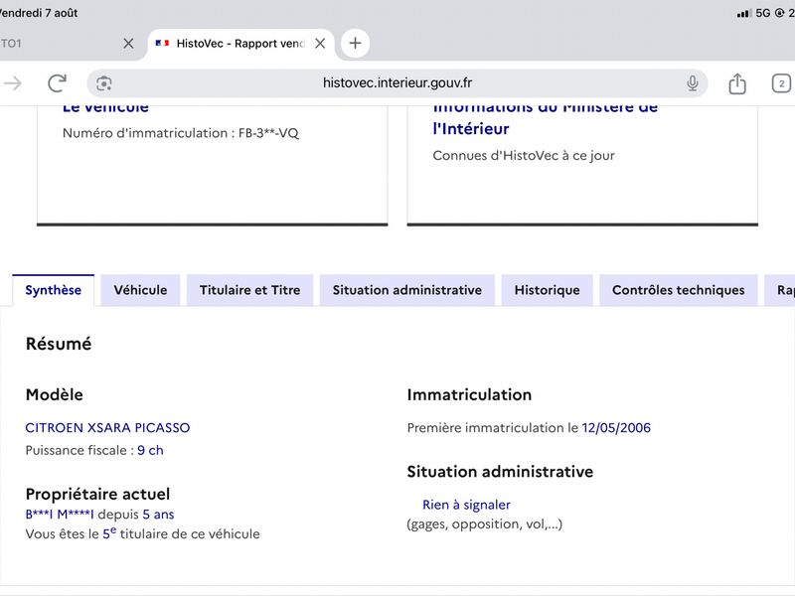The image size is (795, 596).
Task: Open the page settings icon in address bar
Action: click(104, 83)
